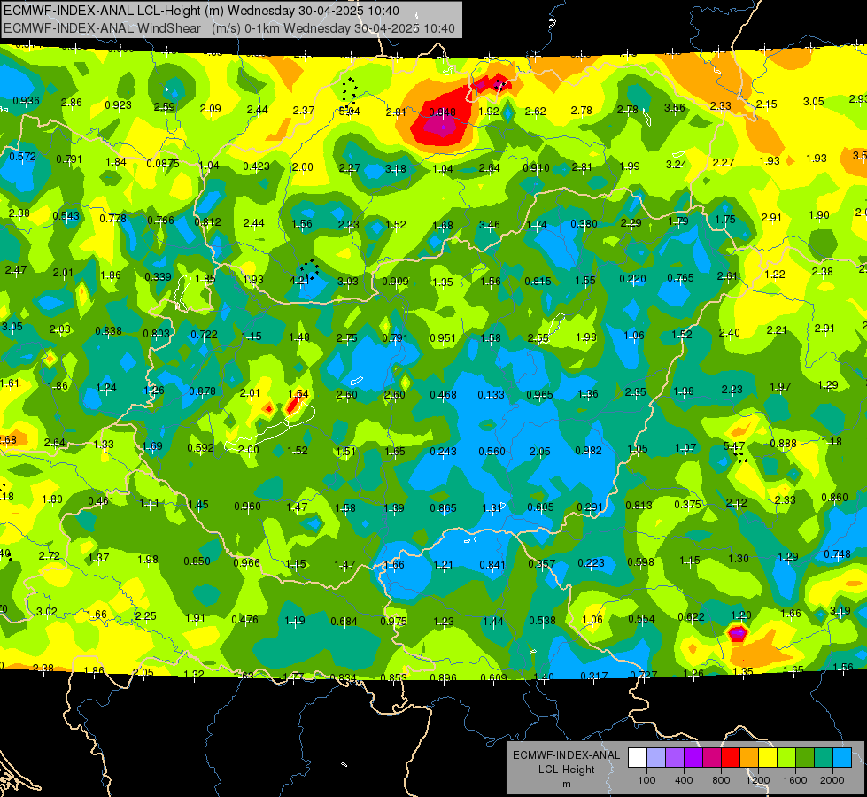The image size is (867, 797).
Task: Click the lime green legend swatch
Action: [786, 758]
